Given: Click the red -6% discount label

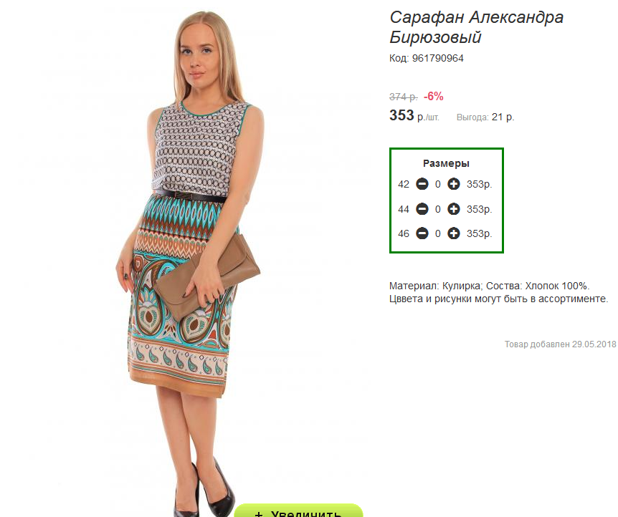Looking at the screenshot, I should pyautogui.click(x=434, y=97).
